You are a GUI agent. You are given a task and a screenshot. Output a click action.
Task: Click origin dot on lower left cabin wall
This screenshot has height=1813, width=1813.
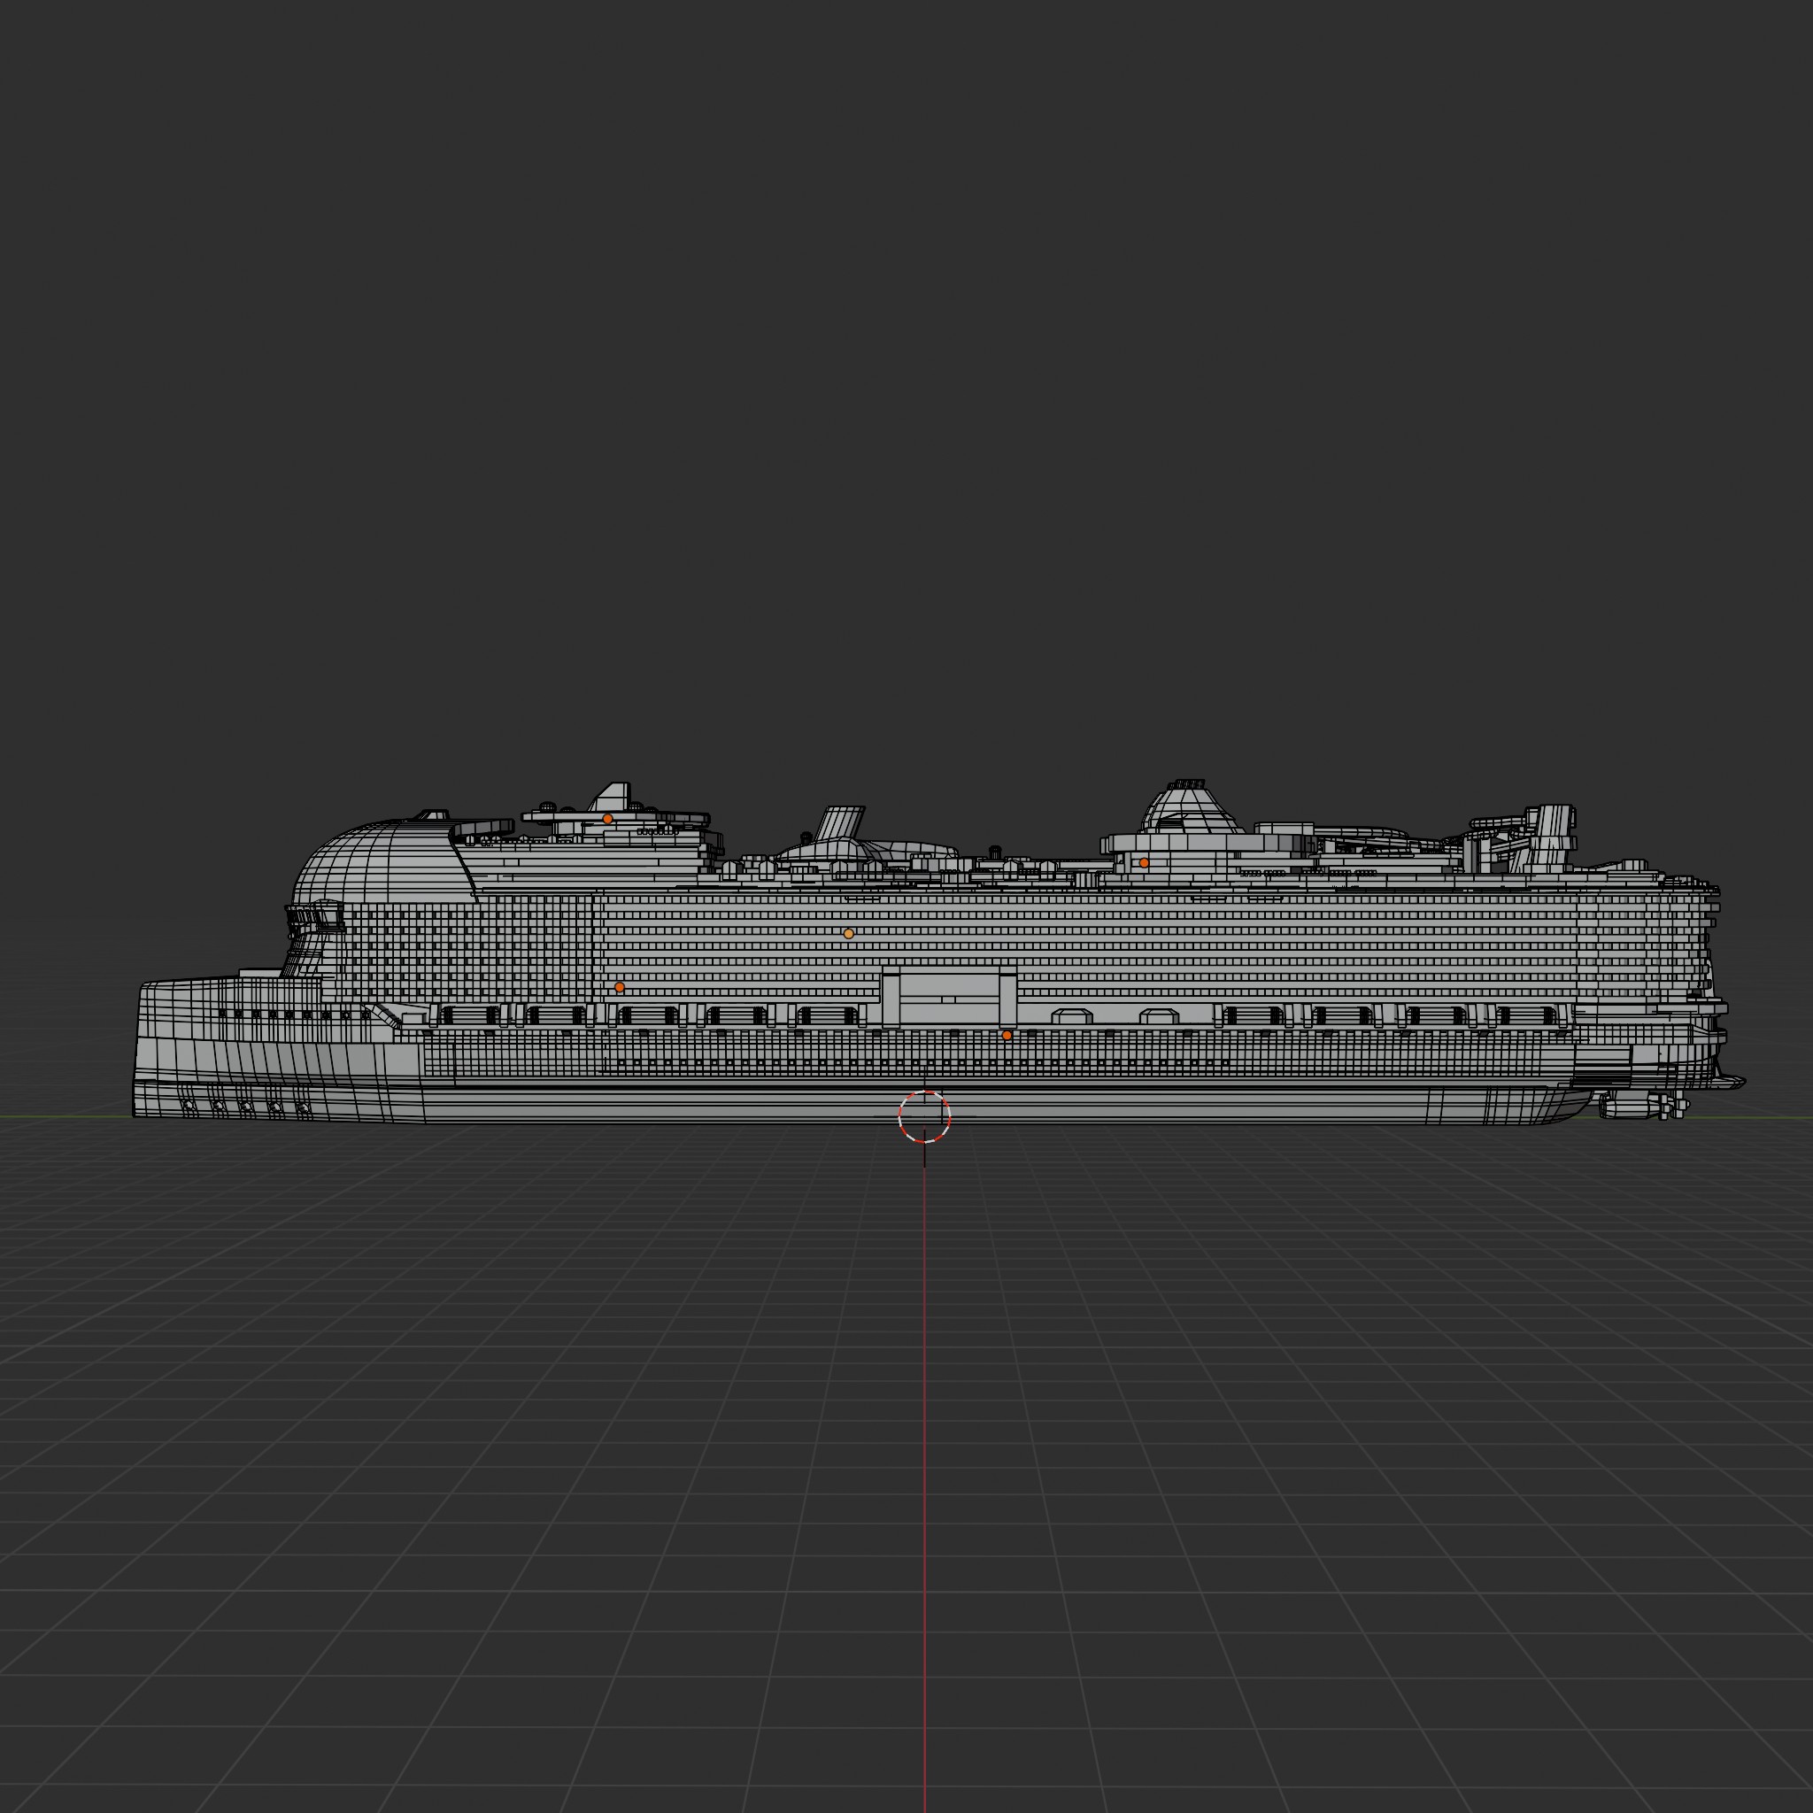(620, 987)
